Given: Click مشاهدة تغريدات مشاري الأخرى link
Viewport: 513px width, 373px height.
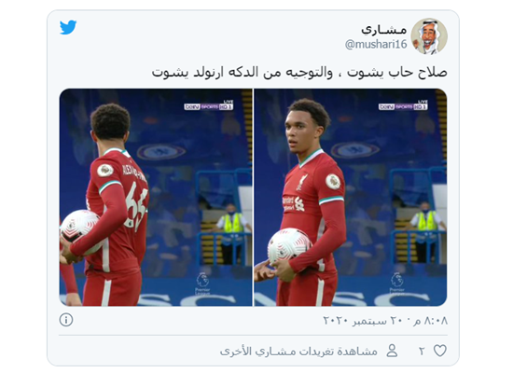Looking at the screenshot, I should click(298, 352).
